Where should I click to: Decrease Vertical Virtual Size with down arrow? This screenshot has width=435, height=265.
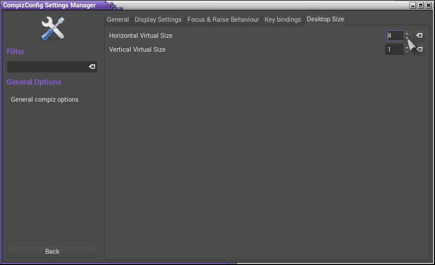[407, 52]
